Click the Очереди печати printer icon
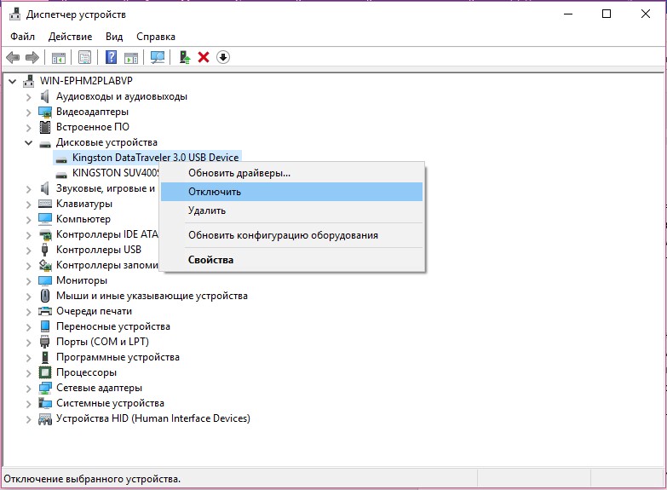The width and height of the screenshot is (667, 490). coord(45,311)
